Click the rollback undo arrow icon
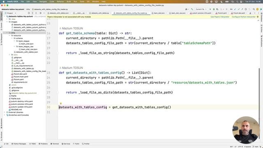 tap(249, 9)
